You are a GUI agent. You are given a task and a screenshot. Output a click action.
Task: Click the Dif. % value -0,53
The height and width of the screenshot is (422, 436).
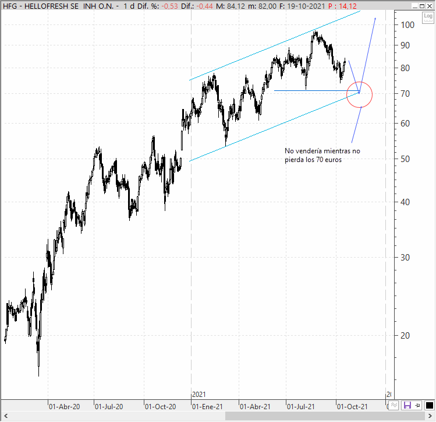point(169,6)
